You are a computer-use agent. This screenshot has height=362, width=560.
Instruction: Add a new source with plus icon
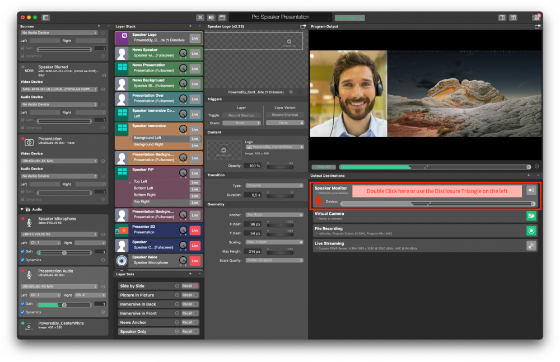pyautogui.click(x=99, y=26)
